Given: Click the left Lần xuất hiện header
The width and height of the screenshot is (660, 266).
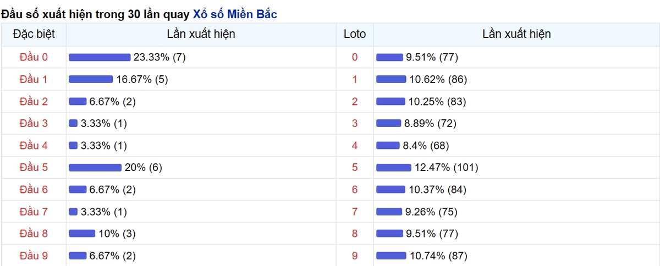Looking at the screenshot, I should pos(201,34).
